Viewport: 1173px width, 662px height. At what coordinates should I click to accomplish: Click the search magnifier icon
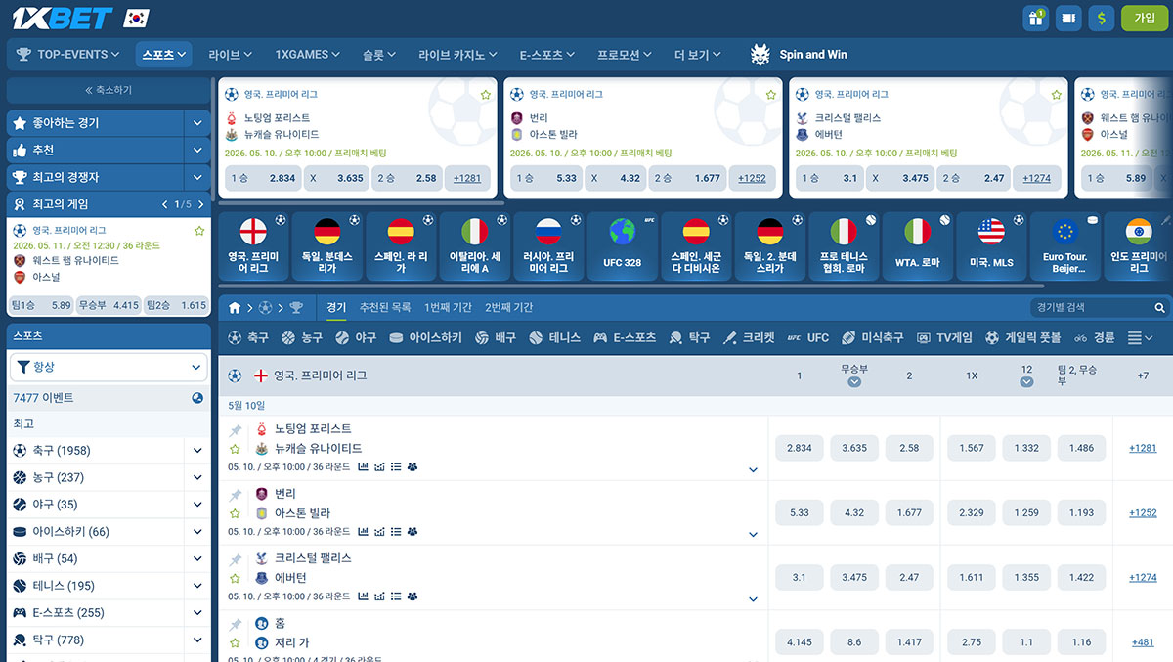tap(1160, 308)
